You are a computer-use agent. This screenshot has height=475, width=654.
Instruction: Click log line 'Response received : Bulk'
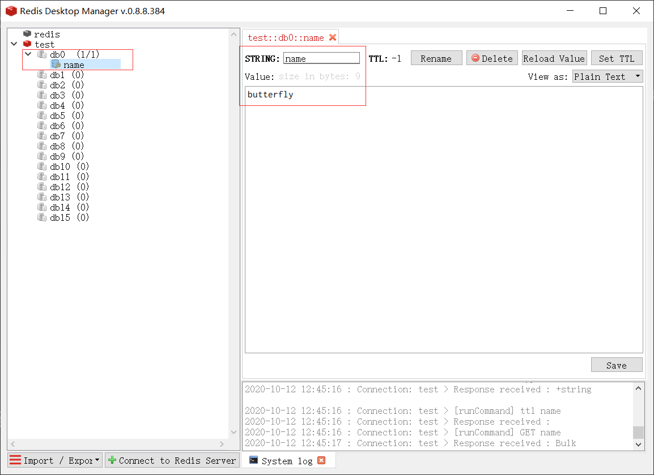pos(515,443)
